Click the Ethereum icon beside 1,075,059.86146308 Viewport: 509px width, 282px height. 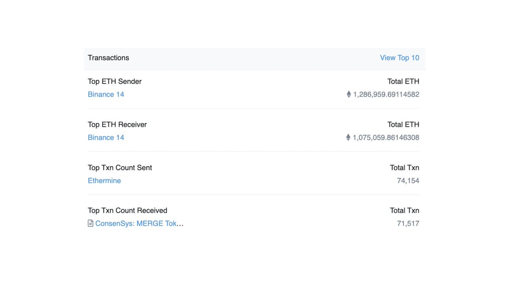point(349,137)
